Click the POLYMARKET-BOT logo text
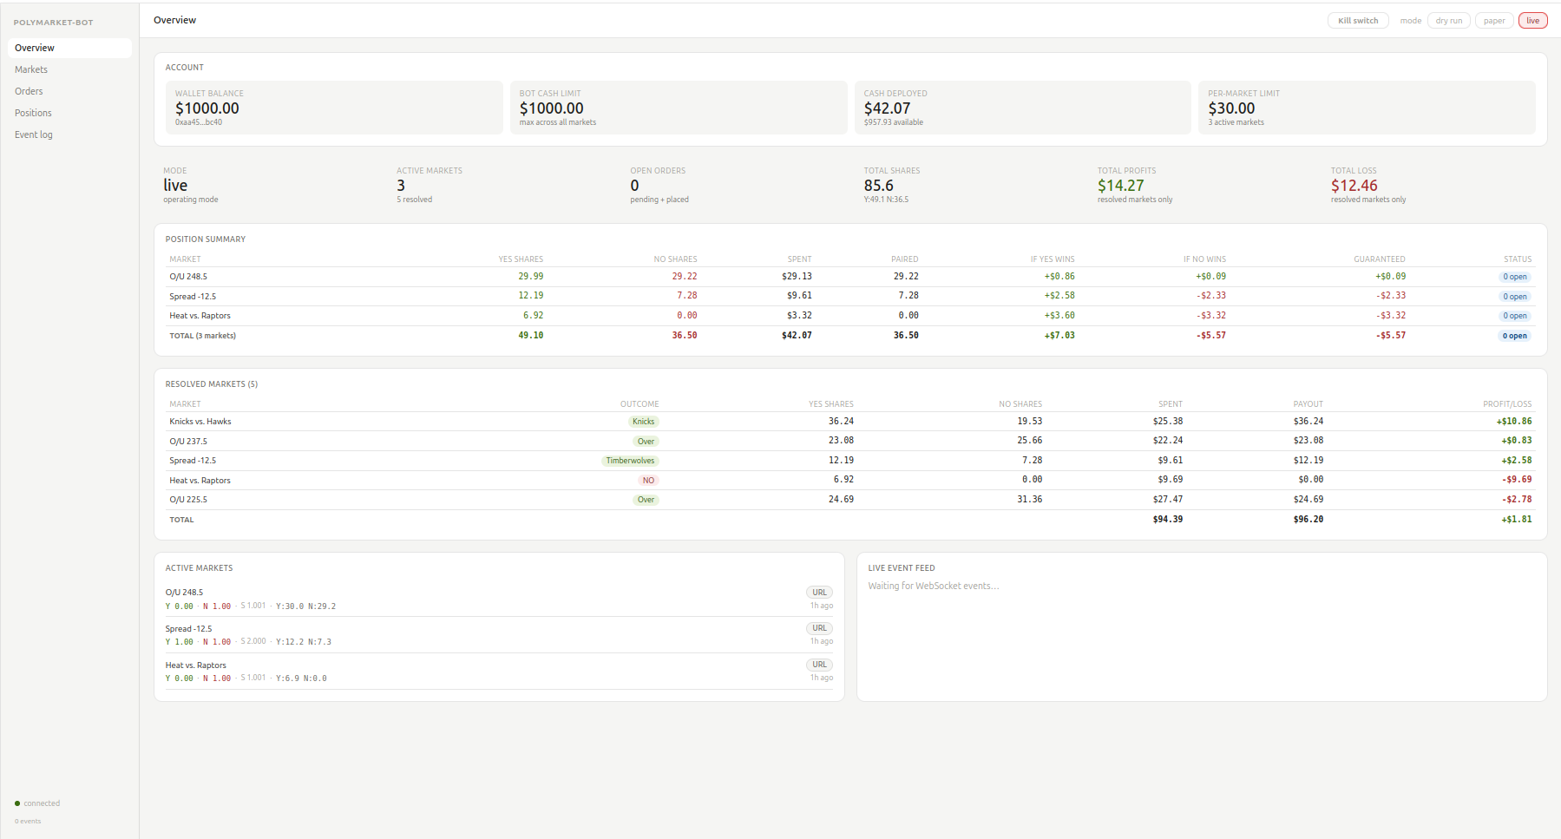This screenshot has width=1561, height=839. 53,23
